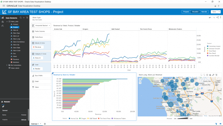This screenshot has height=126, width=223.
Task: Maximize the map visualization
Action: (213, 75)
